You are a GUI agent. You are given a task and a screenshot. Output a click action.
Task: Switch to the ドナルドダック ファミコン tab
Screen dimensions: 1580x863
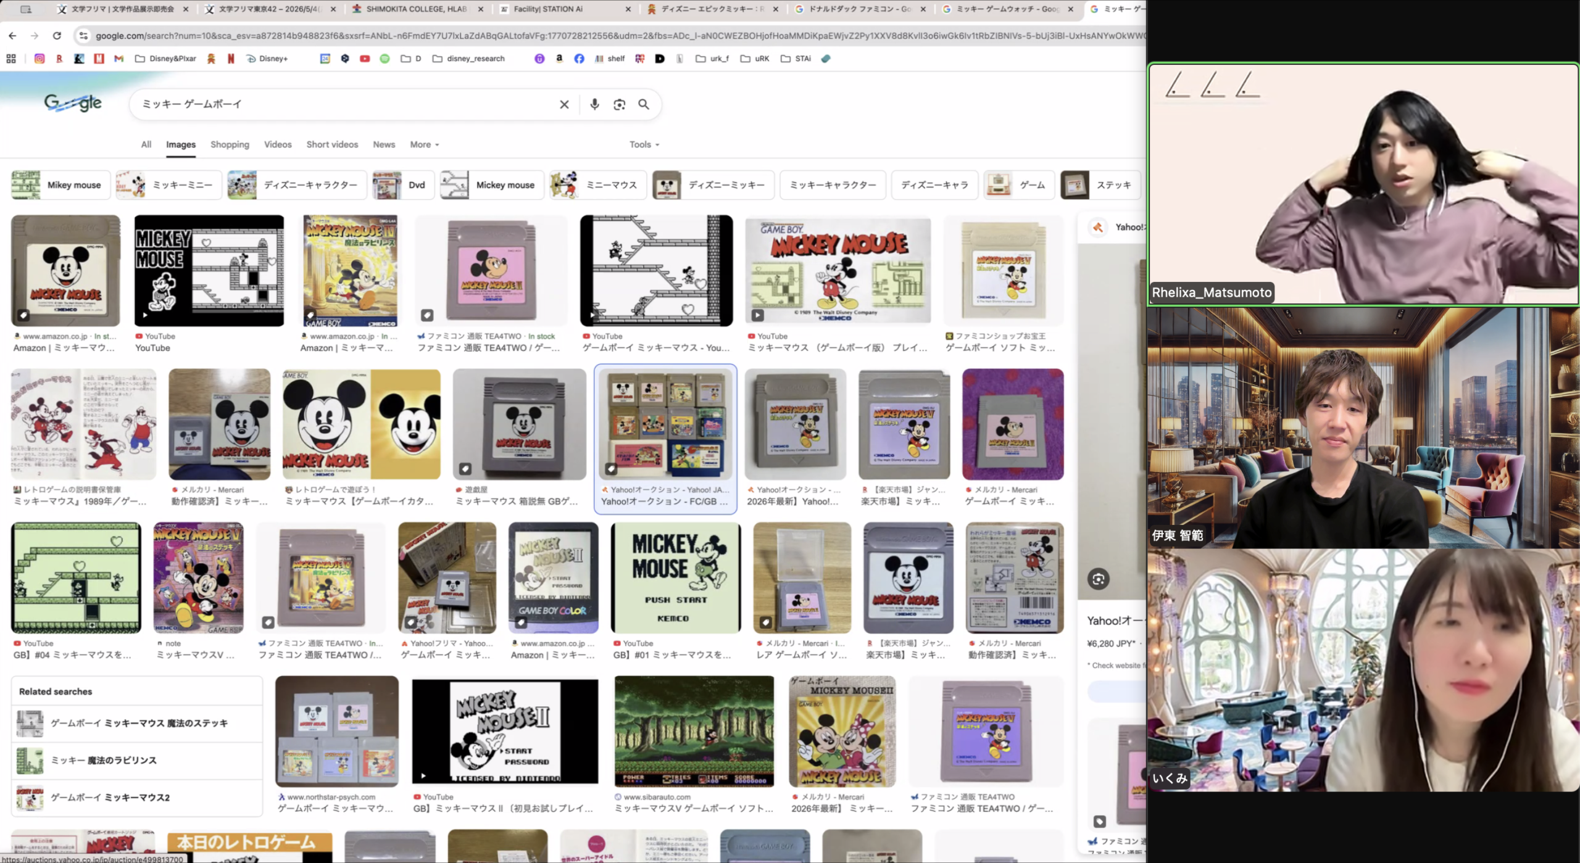tap(860, 9)
